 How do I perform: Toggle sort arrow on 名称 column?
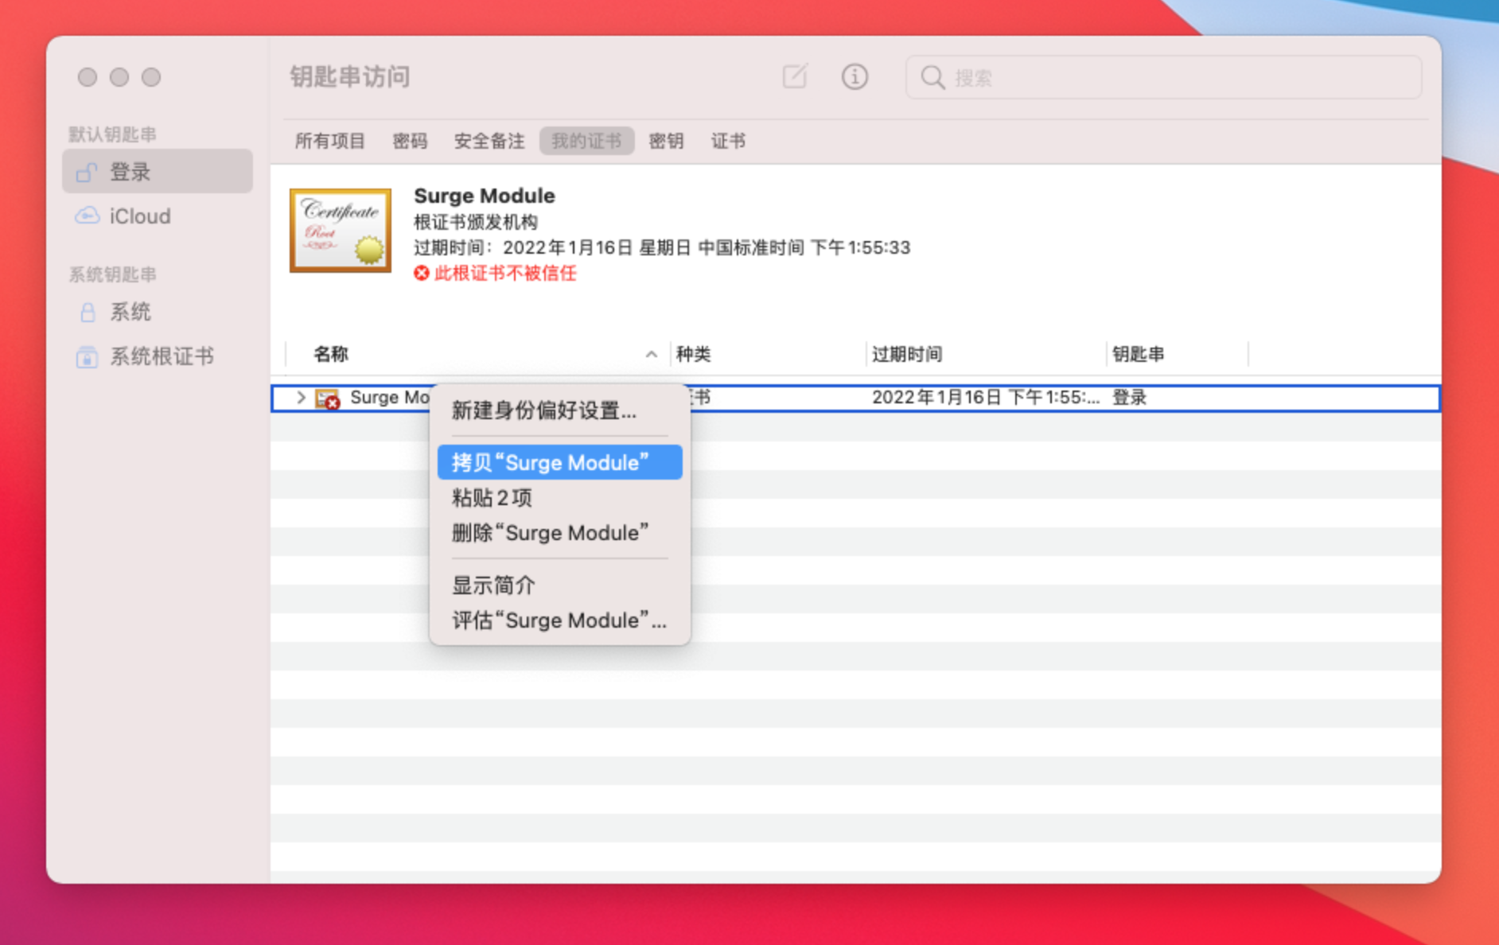click(x=651, y=354)
